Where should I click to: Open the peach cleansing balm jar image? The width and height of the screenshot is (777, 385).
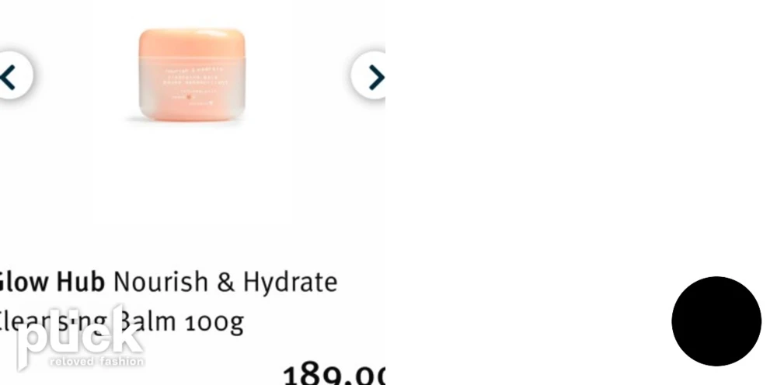pyautogui.click(x=192, y=75)
